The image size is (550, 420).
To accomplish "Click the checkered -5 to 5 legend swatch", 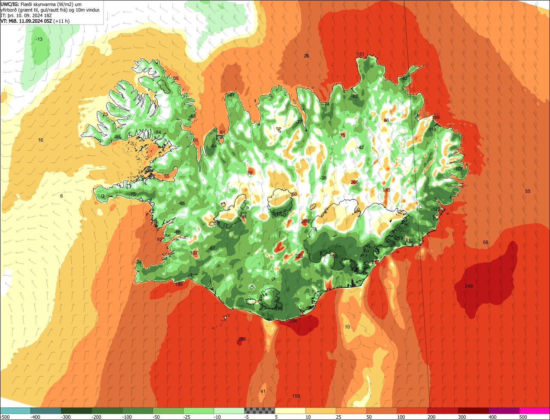I will coord(260,411).
